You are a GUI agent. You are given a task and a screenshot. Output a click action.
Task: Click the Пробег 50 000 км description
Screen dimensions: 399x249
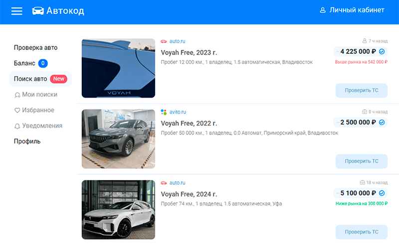click(x=249, y=133)
